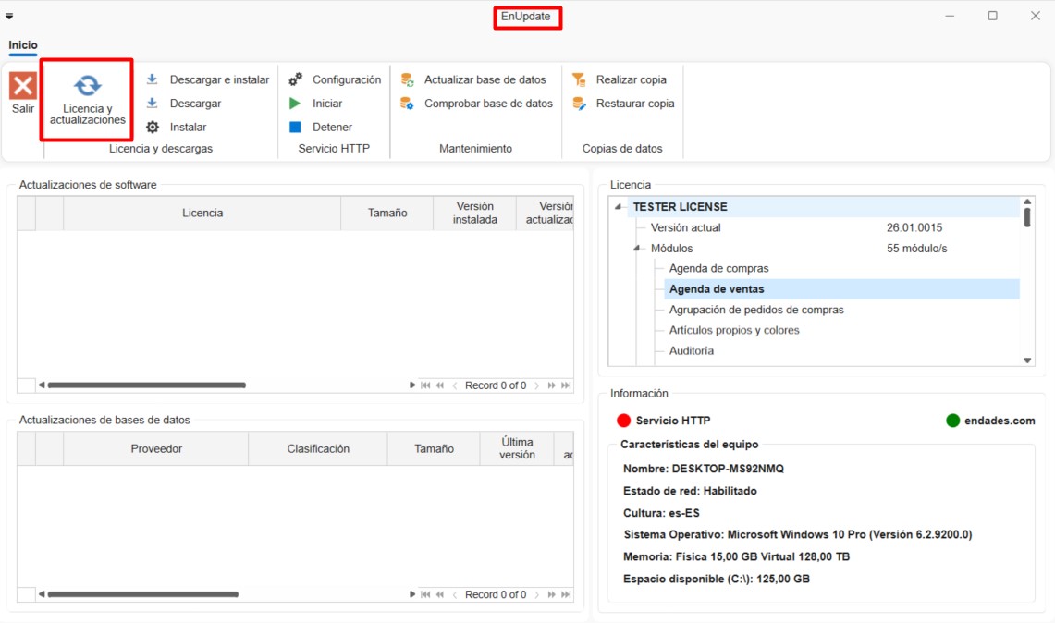Collapse the Módulos tree node
The height and width of the screenshot is (623, 1055).
(x=636, y=249)
